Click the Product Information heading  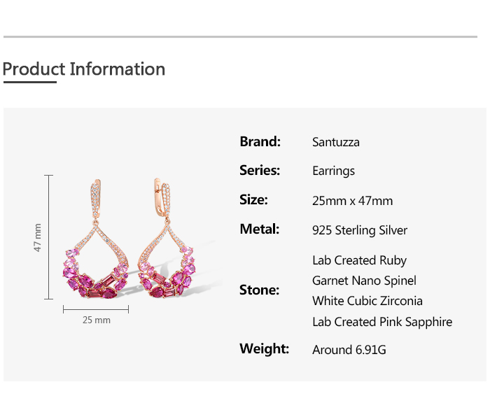[84, 69]
